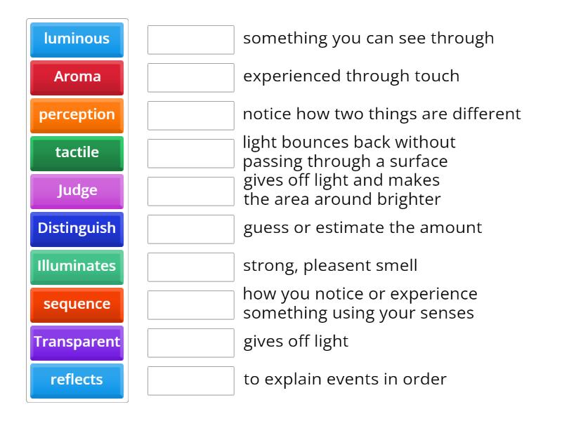
Task: Click the answer box for 'guess or estimate the amount'
Action: [190, 228]
